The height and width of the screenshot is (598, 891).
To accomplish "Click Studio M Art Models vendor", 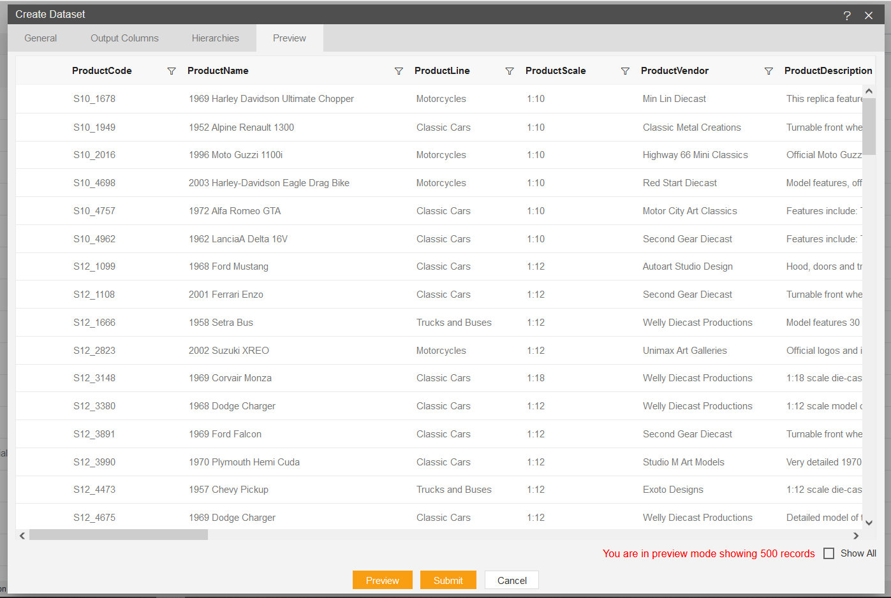I will [684, 462].
